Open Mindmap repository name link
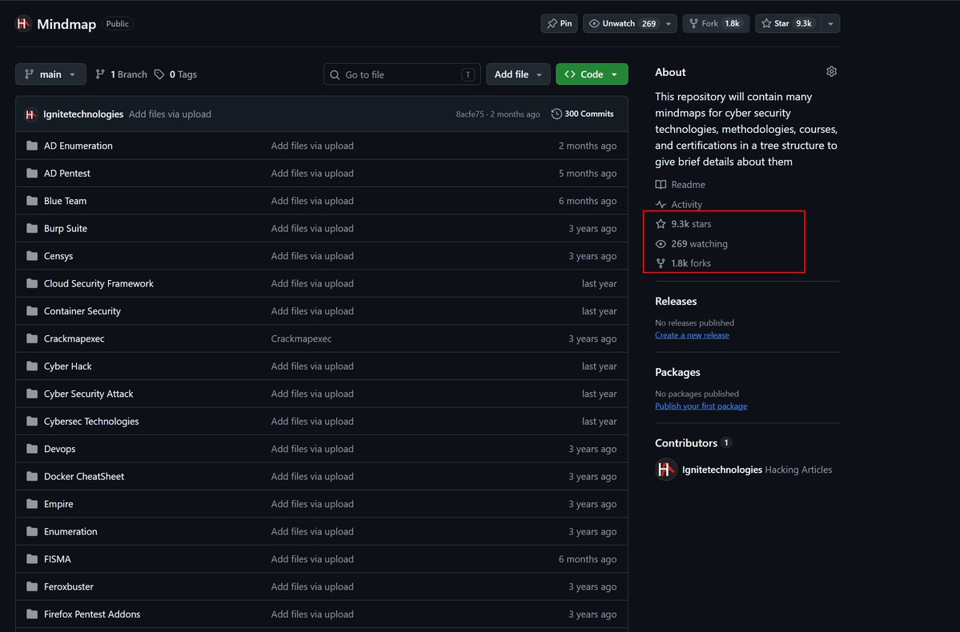This screenshot has width=960, height=632. click(66, 24)
